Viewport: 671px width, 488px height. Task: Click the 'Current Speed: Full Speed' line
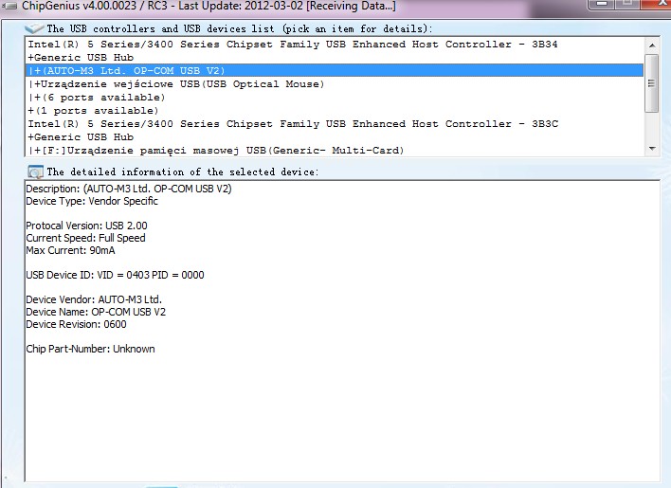click(x=85, y=238)
